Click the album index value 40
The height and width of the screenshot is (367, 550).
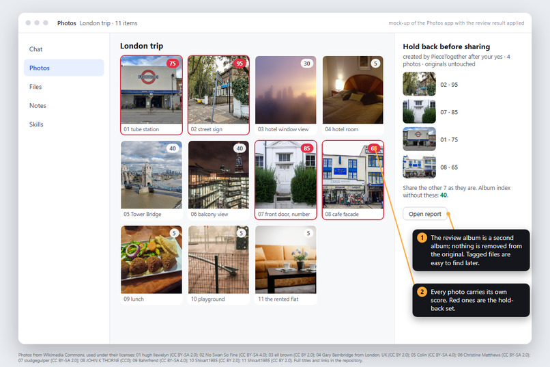[444, 195]
